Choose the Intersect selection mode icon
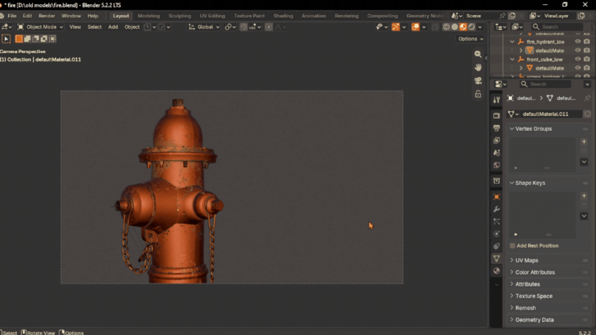 click(x=52, y=39)
